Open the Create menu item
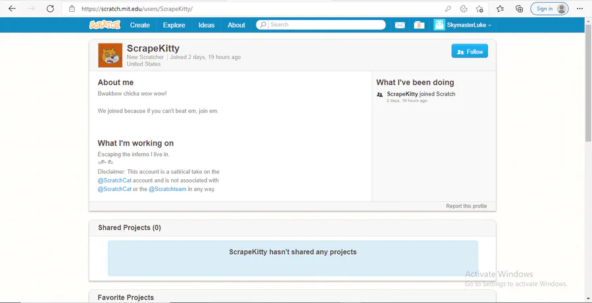The image size is (592, 303). 140,25
